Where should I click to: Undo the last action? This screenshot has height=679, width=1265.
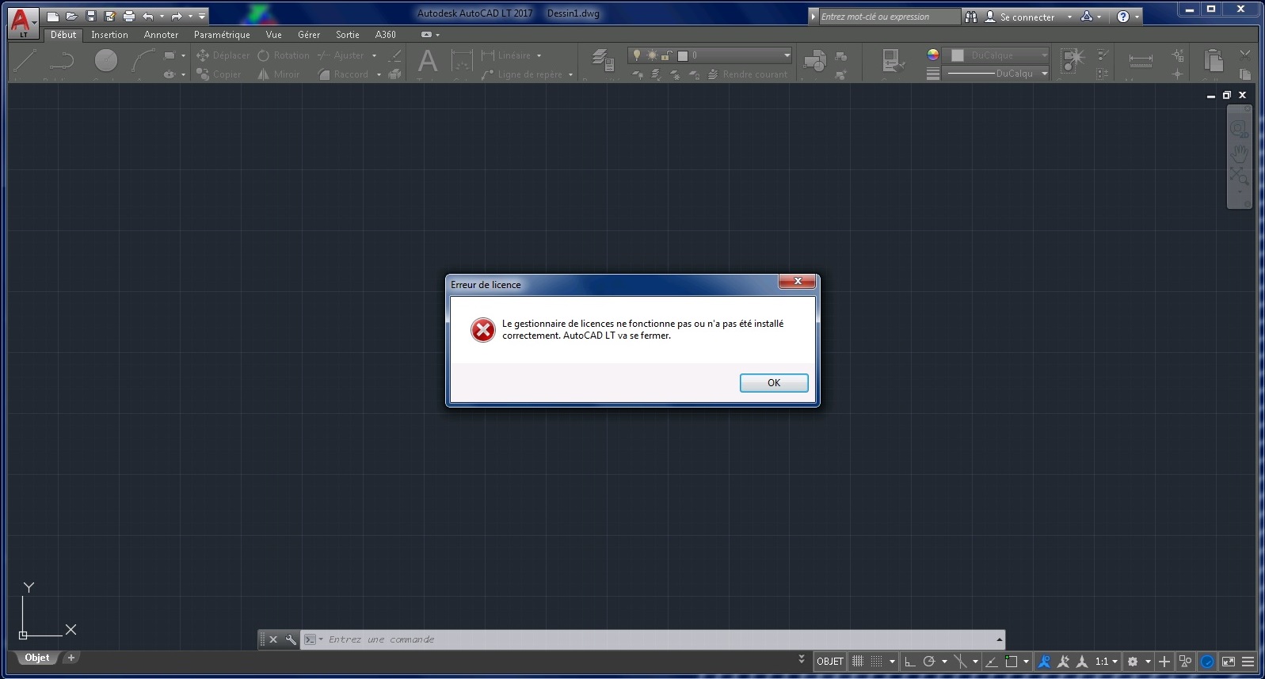[x=148, y=16]
